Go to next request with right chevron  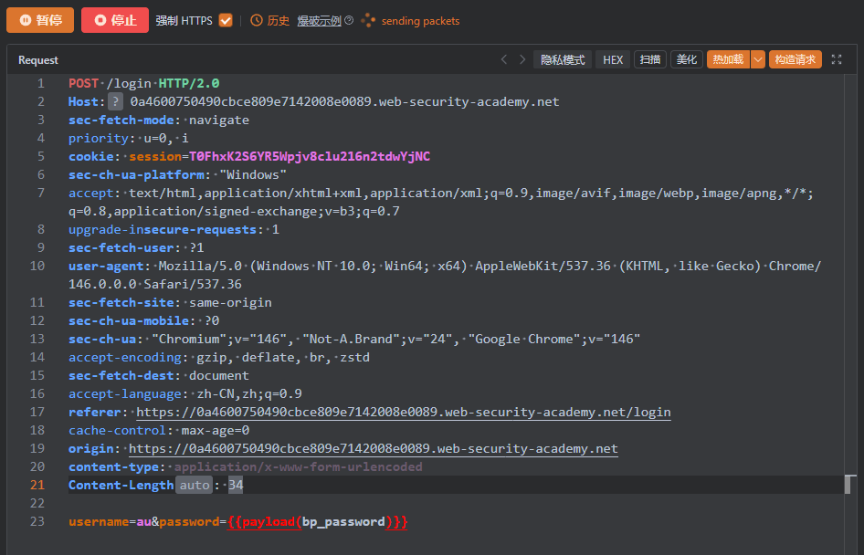(x=522, y=59)
